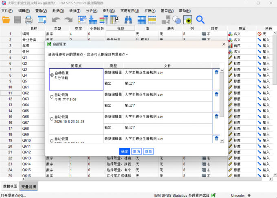Close the 会话管理 dialog
The height and width of the screenshot is (198, 277).
pos(224,44)
